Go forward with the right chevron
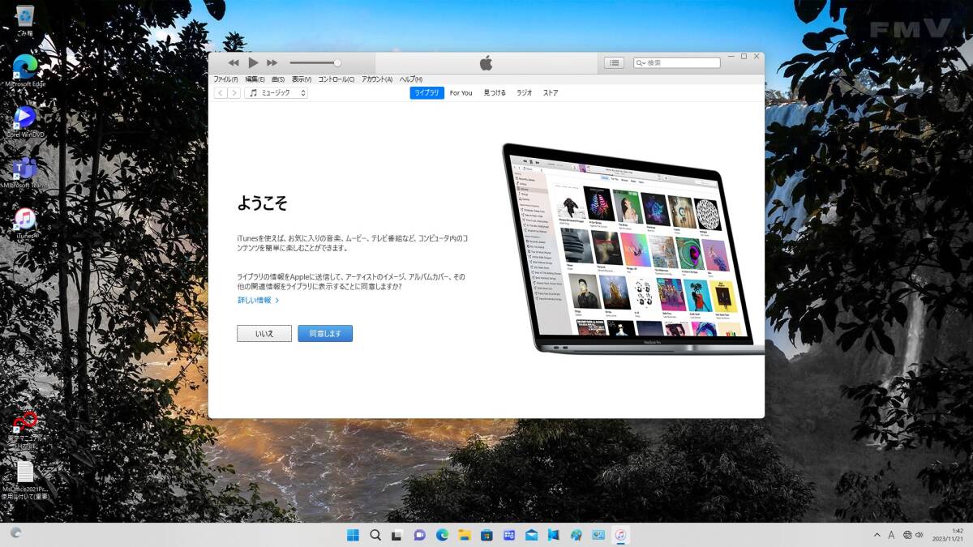The image size is (973, 547). click(x=234, y=93)
